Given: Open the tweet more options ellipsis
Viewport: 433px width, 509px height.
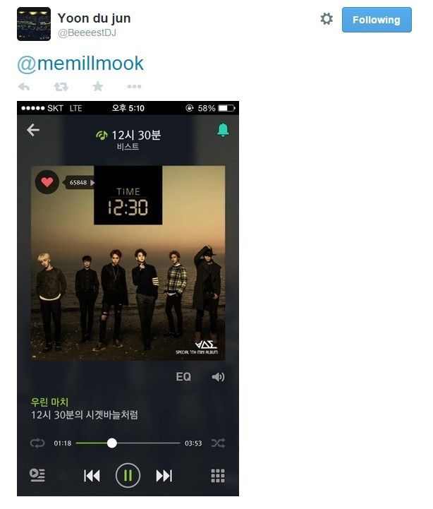Looking at the screenshot, I should [134, 86].
